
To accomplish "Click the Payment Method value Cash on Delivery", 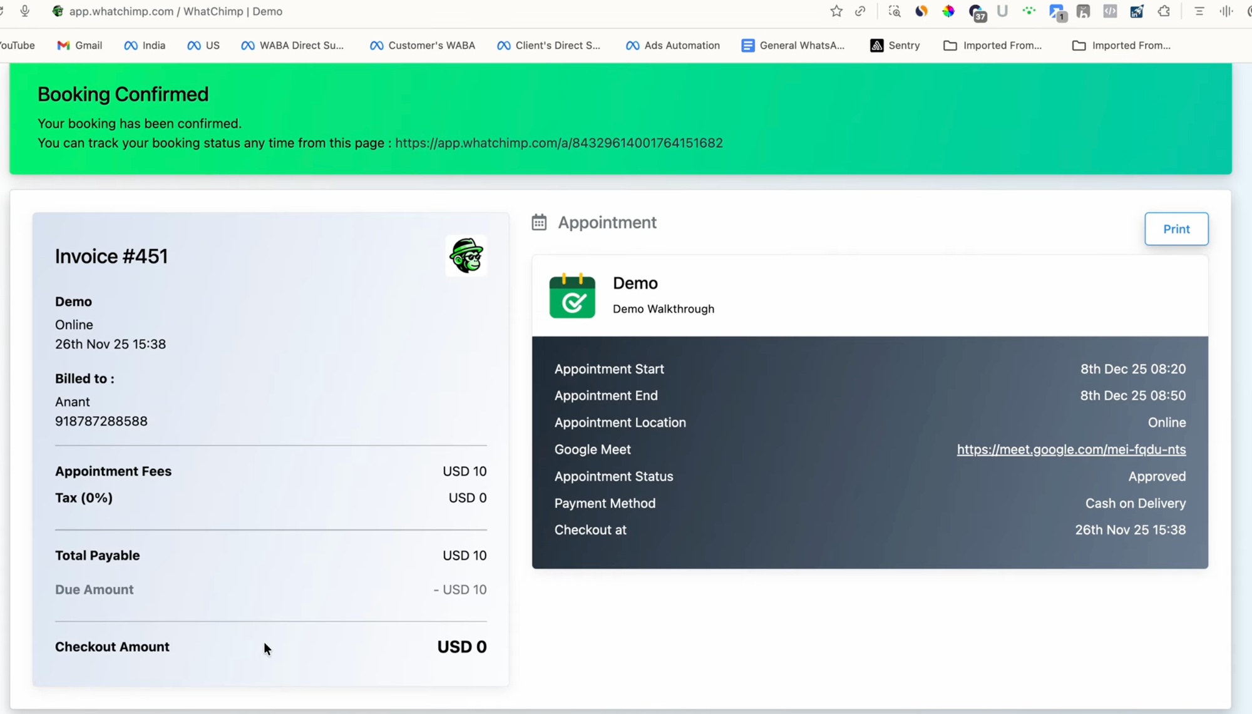I will (x=1136, y=503).
